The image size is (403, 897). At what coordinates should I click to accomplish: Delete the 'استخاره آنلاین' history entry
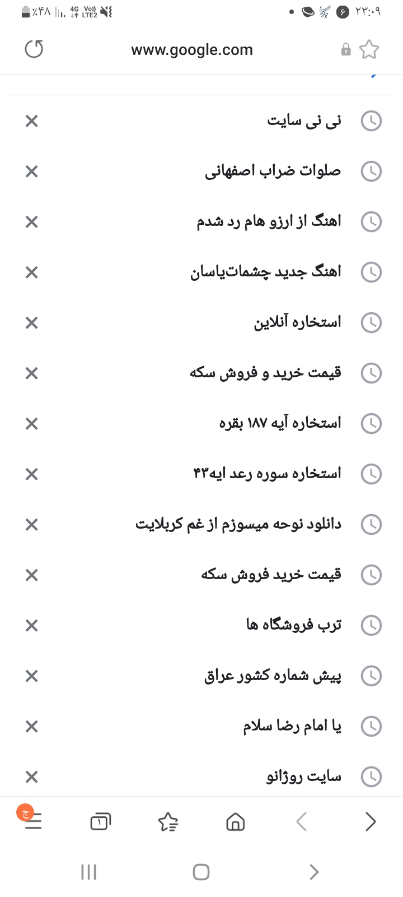[x=32, y=323]
